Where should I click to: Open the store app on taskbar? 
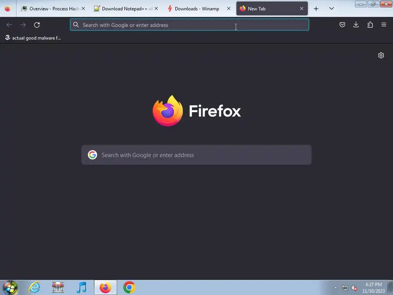(58, 287)
